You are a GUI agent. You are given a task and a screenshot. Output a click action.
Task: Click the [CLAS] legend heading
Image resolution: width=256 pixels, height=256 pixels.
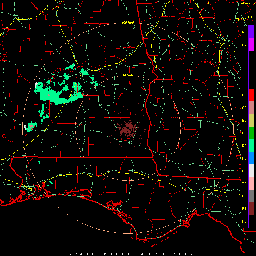240,20
